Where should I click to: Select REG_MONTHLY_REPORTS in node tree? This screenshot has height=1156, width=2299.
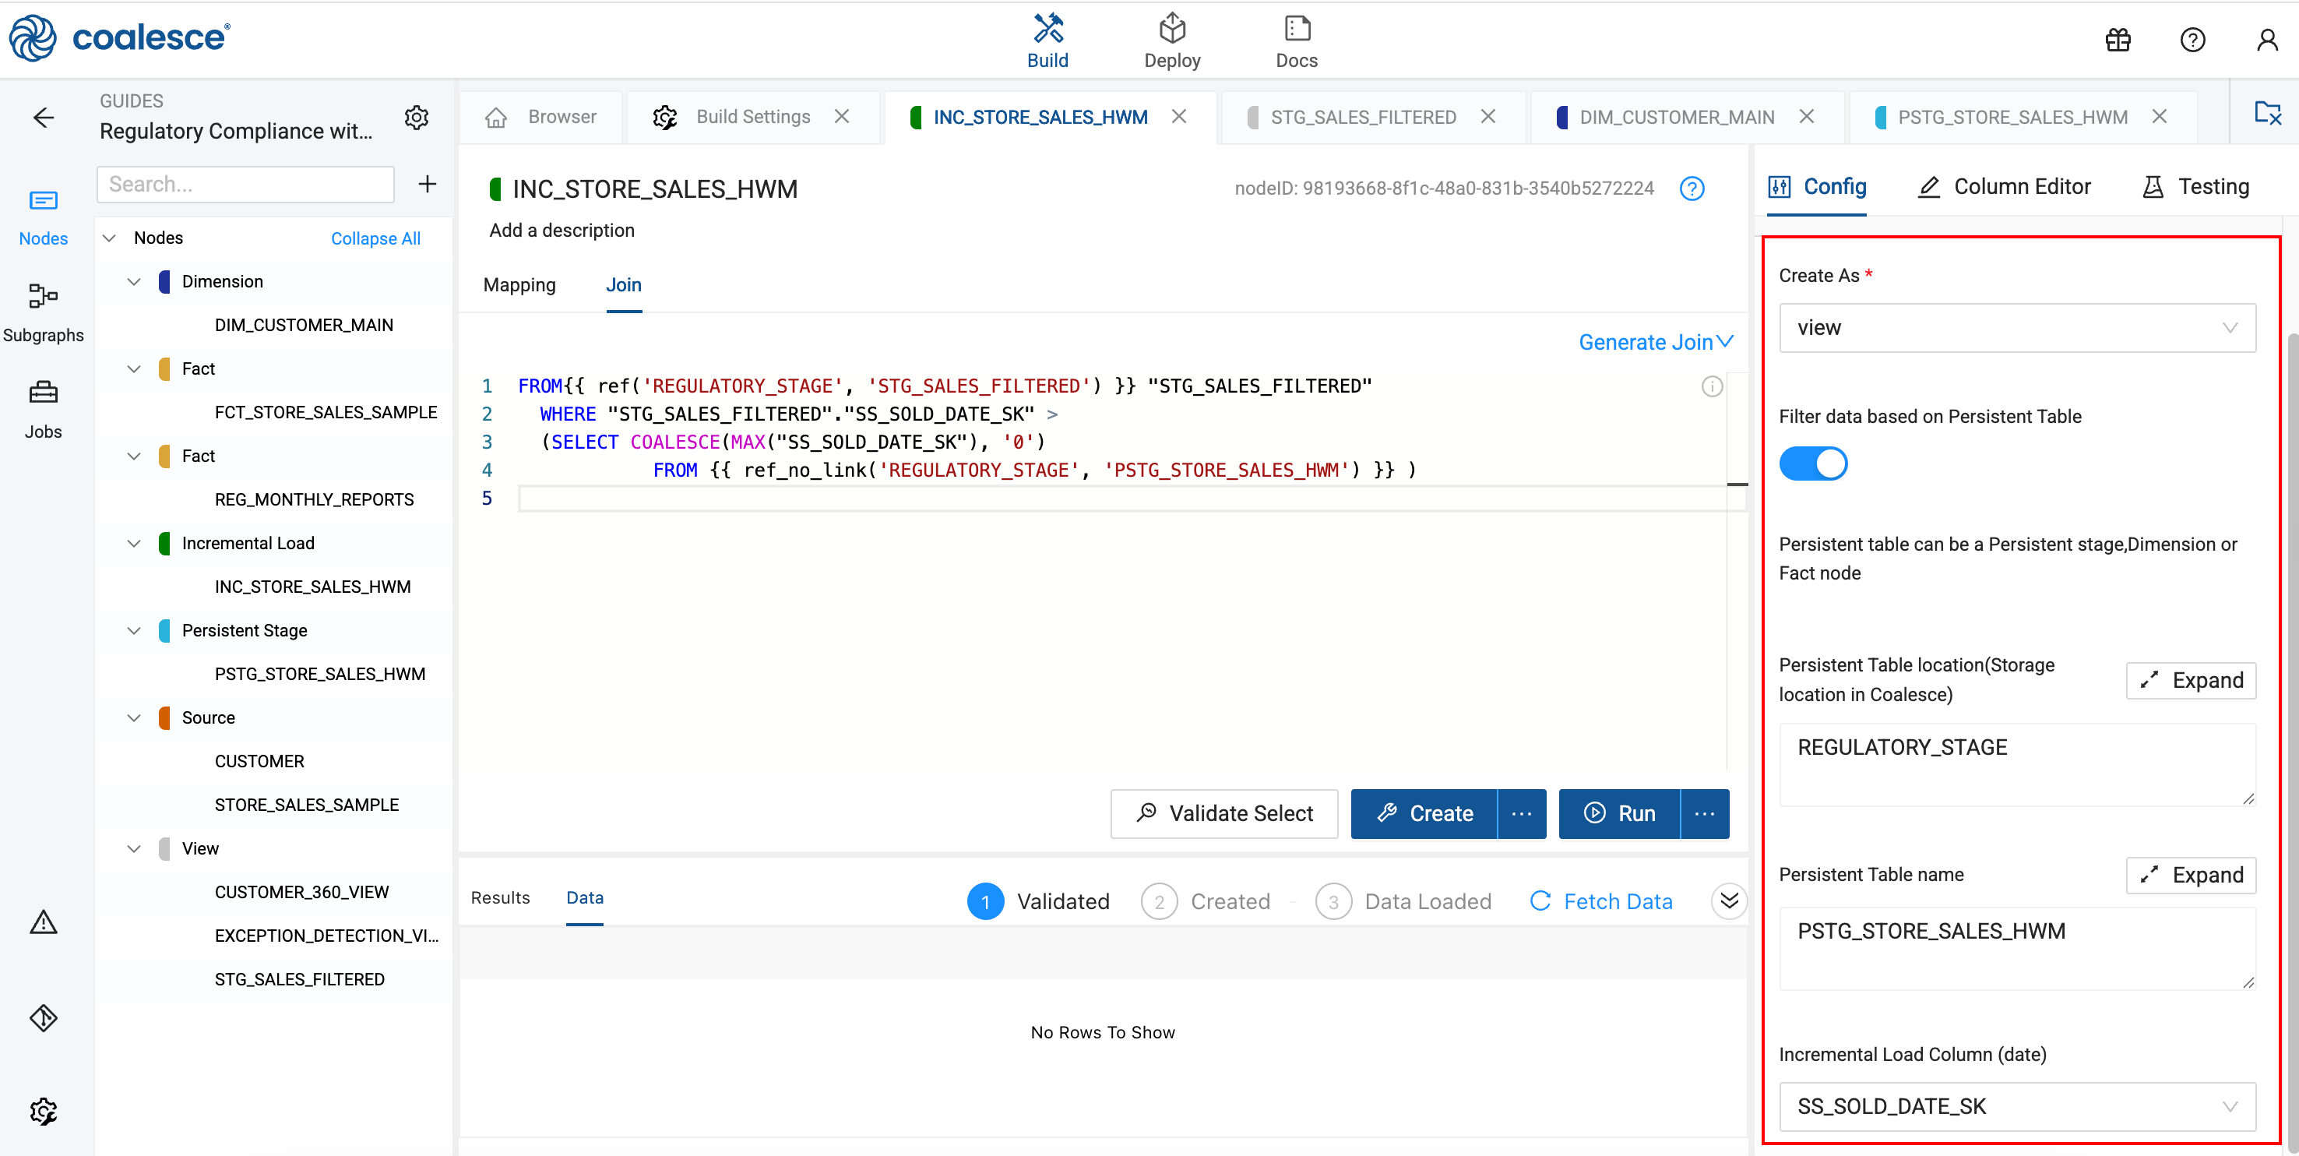(314, 500)
